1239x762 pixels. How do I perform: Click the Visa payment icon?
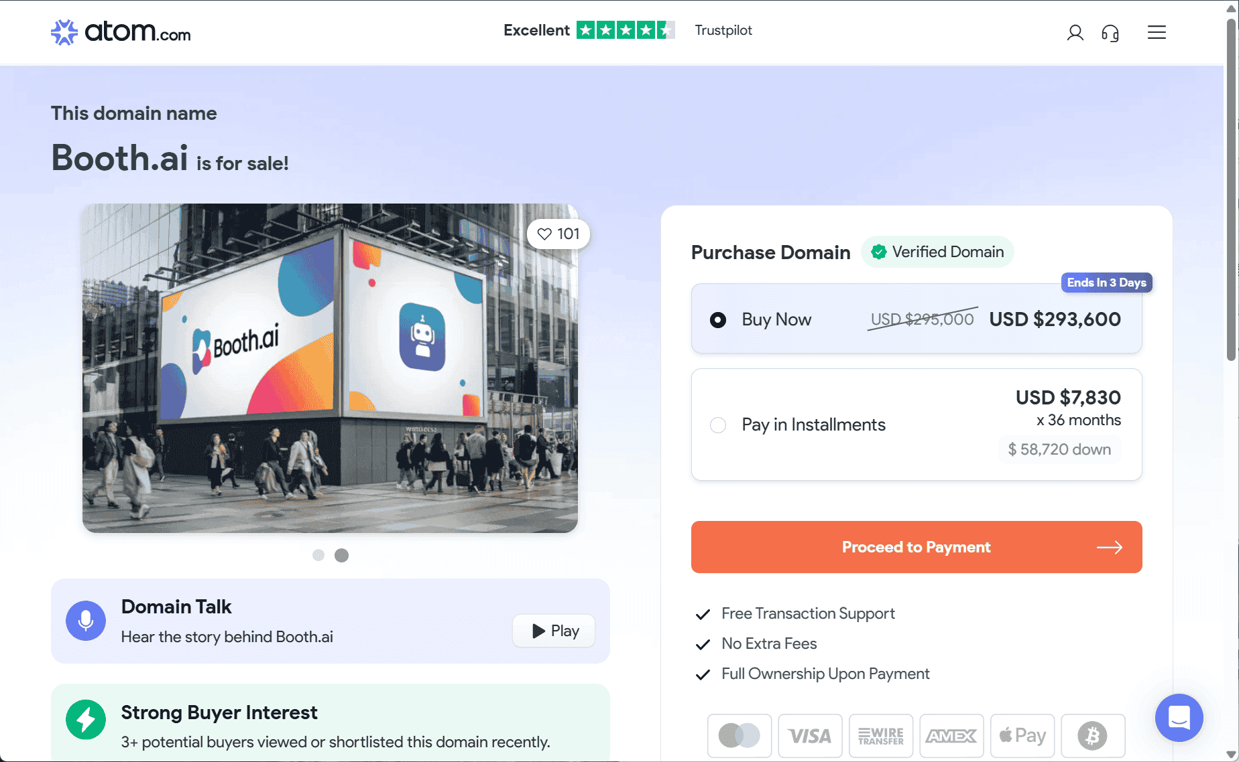point(810,736)
